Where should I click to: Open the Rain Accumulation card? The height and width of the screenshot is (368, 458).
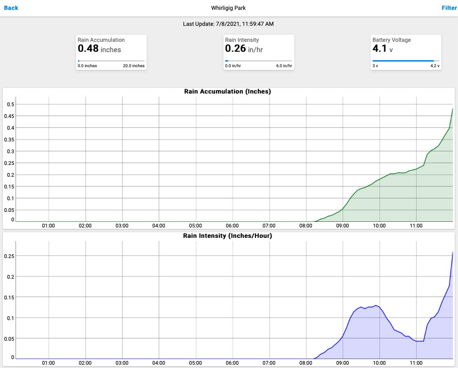tap(111, 52)
